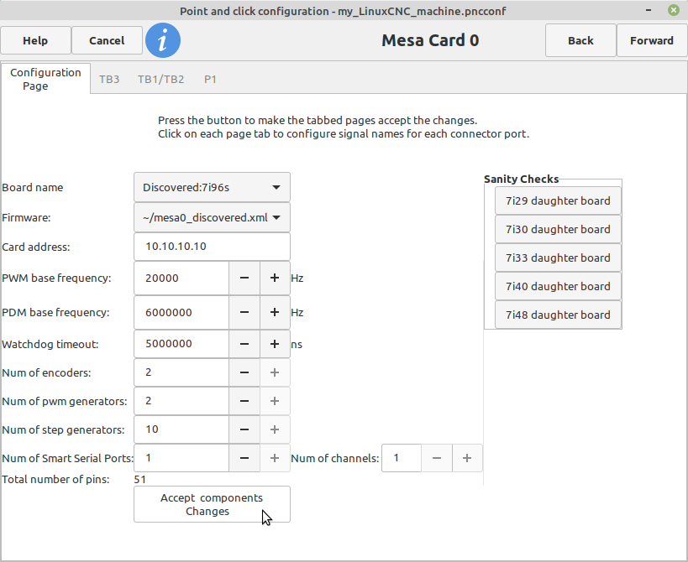Click the 7i33 daughter board button
Viewport: 688px width, 562px height.
(x=558, y=258)
